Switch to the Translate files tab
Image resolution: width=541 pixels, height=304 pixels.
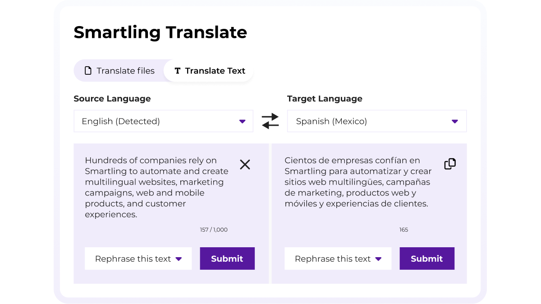120,71
